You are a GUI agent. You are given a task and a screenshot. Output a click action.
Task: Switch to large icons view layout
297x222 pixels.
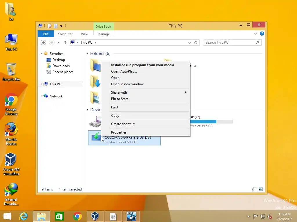tap(261, 189)
